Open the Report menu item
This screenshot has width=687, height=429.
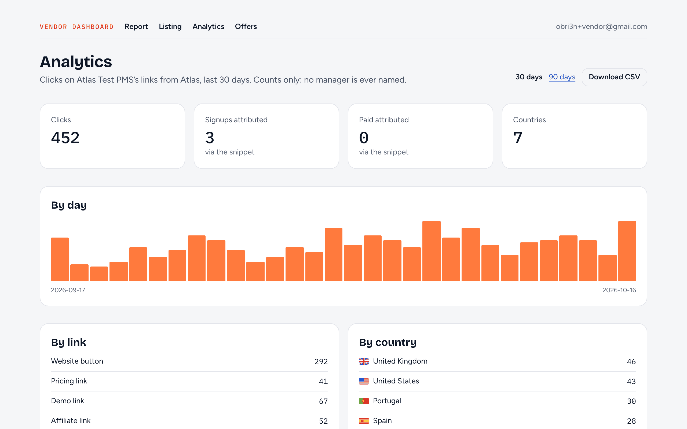coord(136,26)
